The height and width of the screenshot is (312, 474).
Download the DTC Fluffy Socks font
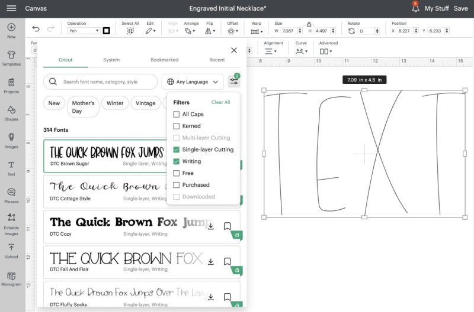point(211,297)
